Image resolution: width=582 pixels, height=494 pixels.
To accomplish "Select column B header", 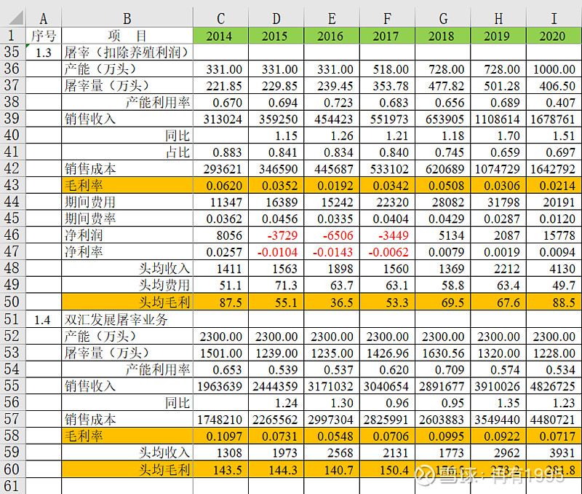I will point(127,17).
